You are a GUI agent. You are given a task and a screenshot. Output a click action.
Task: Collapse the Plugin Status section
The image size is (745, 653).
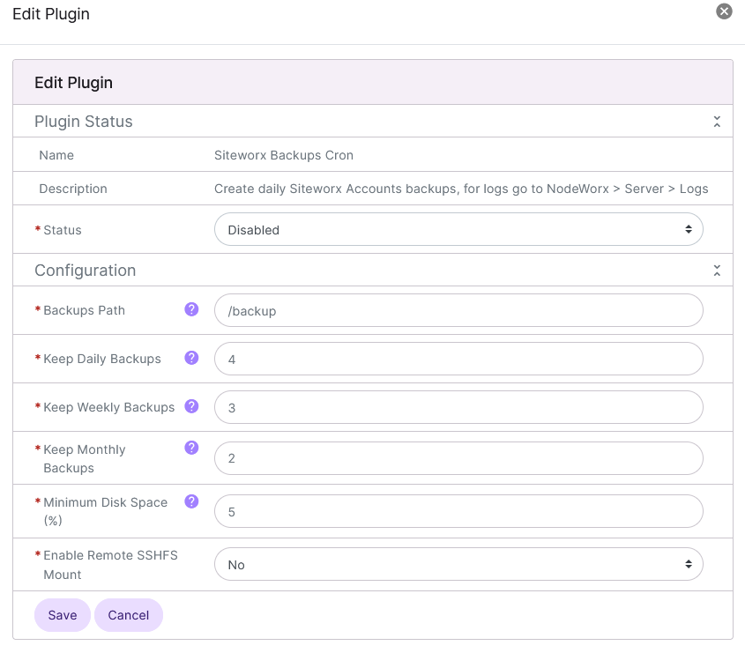coord(717,121)
